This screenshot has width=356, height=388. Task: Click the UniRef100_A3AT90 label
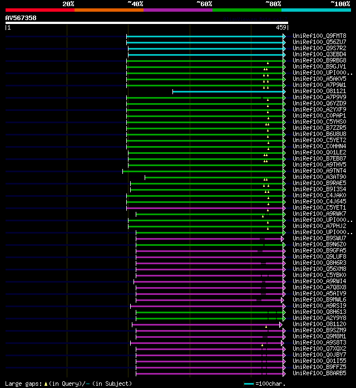click(319, 177)
